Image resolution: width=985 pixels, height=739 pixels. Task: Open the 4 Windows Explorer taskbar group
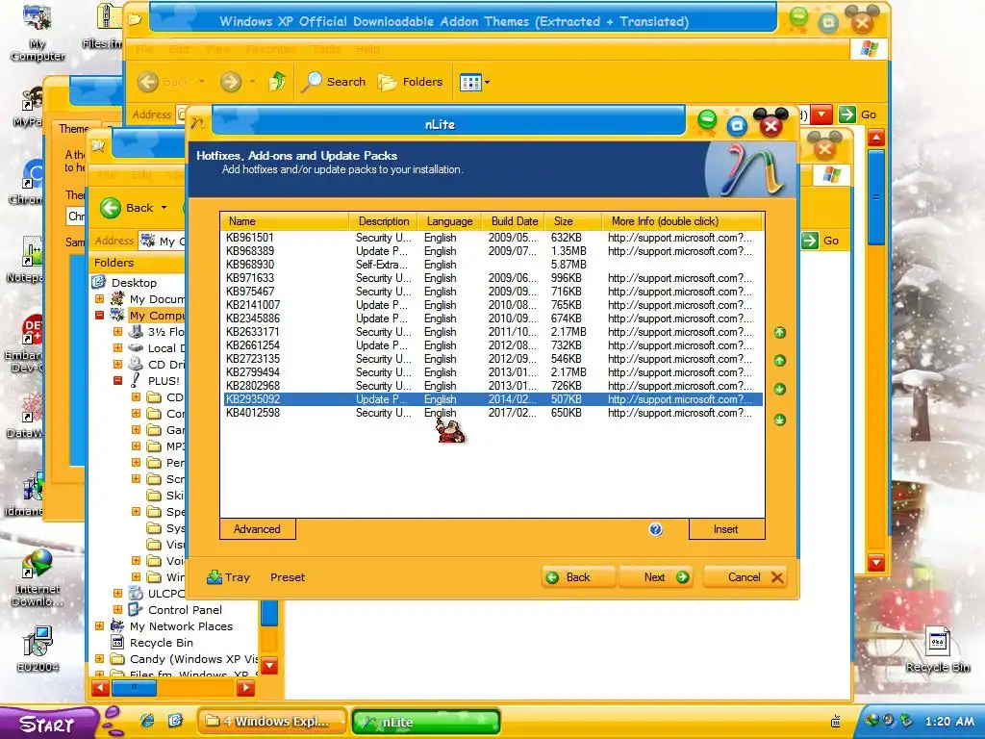point(273,722)
